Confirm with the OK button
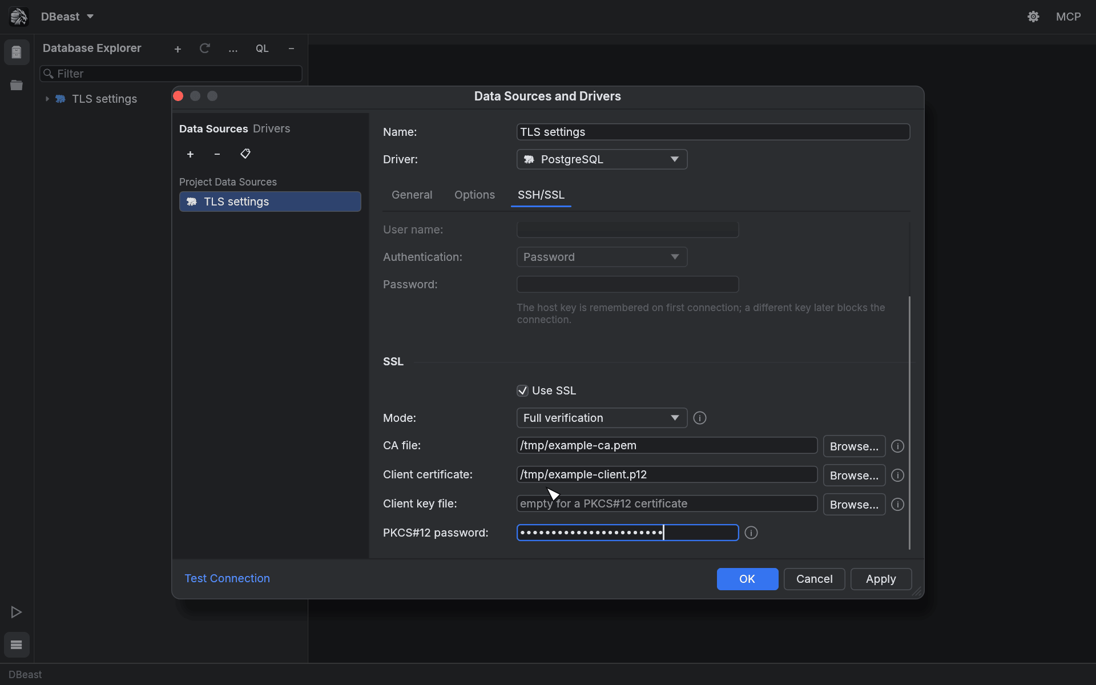This screenshot has width=1096, height=685. [747, 579]
